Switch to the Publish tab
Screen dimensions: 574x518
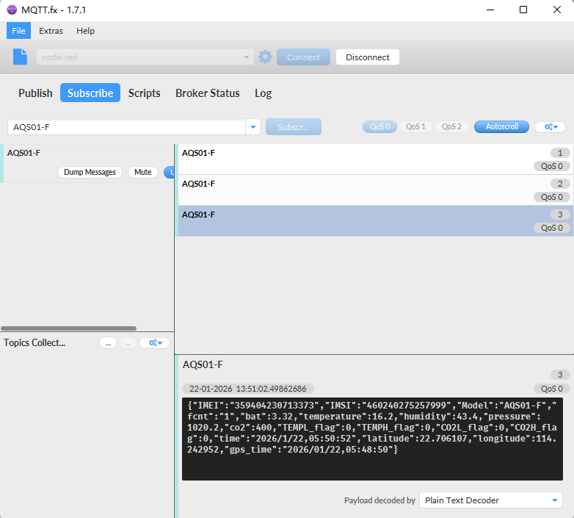click(35, 93)
